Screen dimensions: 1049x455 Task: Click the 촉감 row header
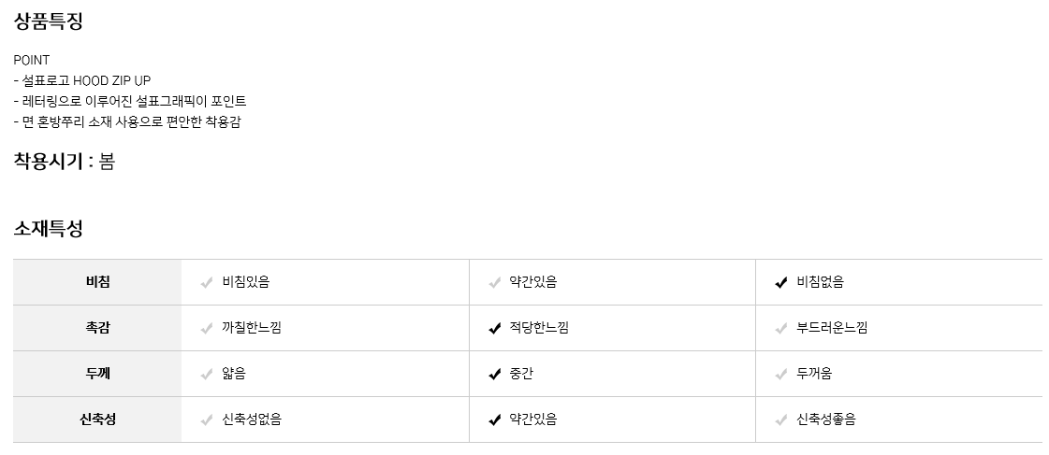97,328
